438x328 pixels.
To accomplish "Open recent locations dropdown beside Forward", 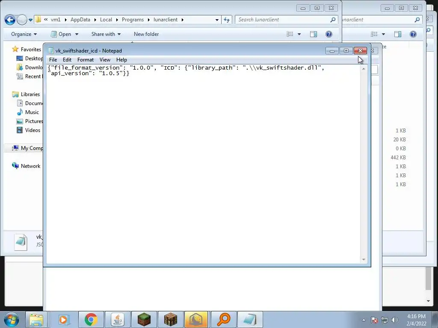I will [30, 20].
